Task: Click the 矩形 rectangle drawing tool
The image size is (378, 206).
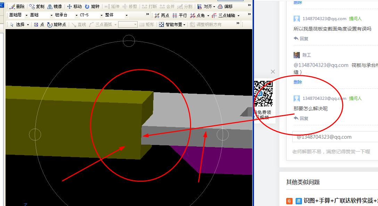Action: pos(147,25)
